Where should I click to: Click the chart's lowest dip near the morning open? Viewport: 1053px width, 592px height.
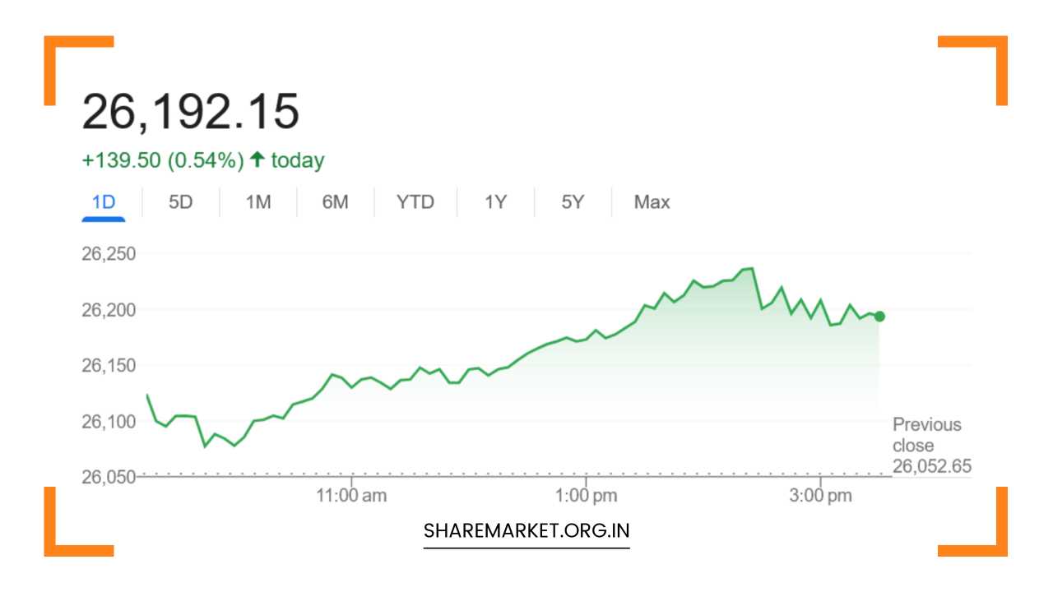[204, 446]
